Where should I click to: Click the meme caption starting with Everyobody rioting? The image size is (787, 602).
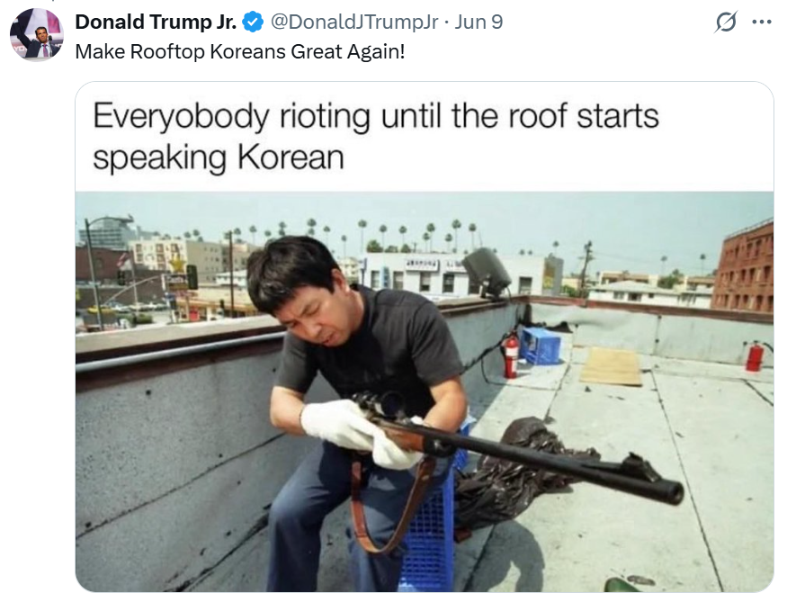point(375,137)
